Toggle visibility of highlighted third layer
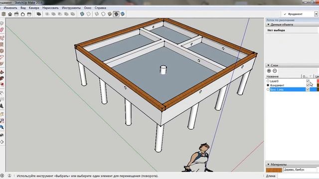The height and width of the screenshot is (179, 319). tap(308, 89)
